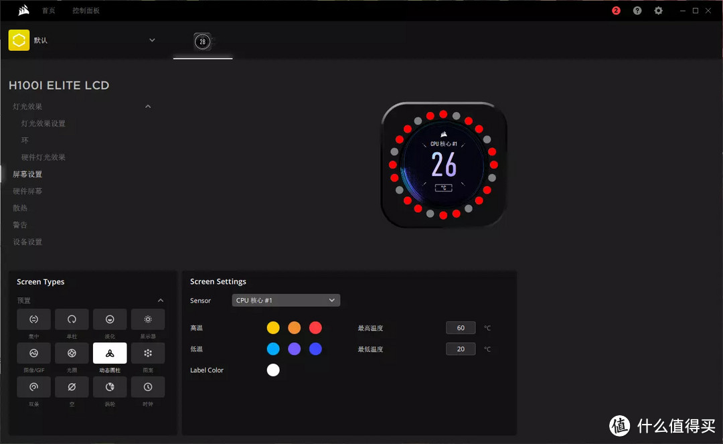723x444 pixels.
Task: Click the 最高温度 field showing 60
Action: pos(461,328)
